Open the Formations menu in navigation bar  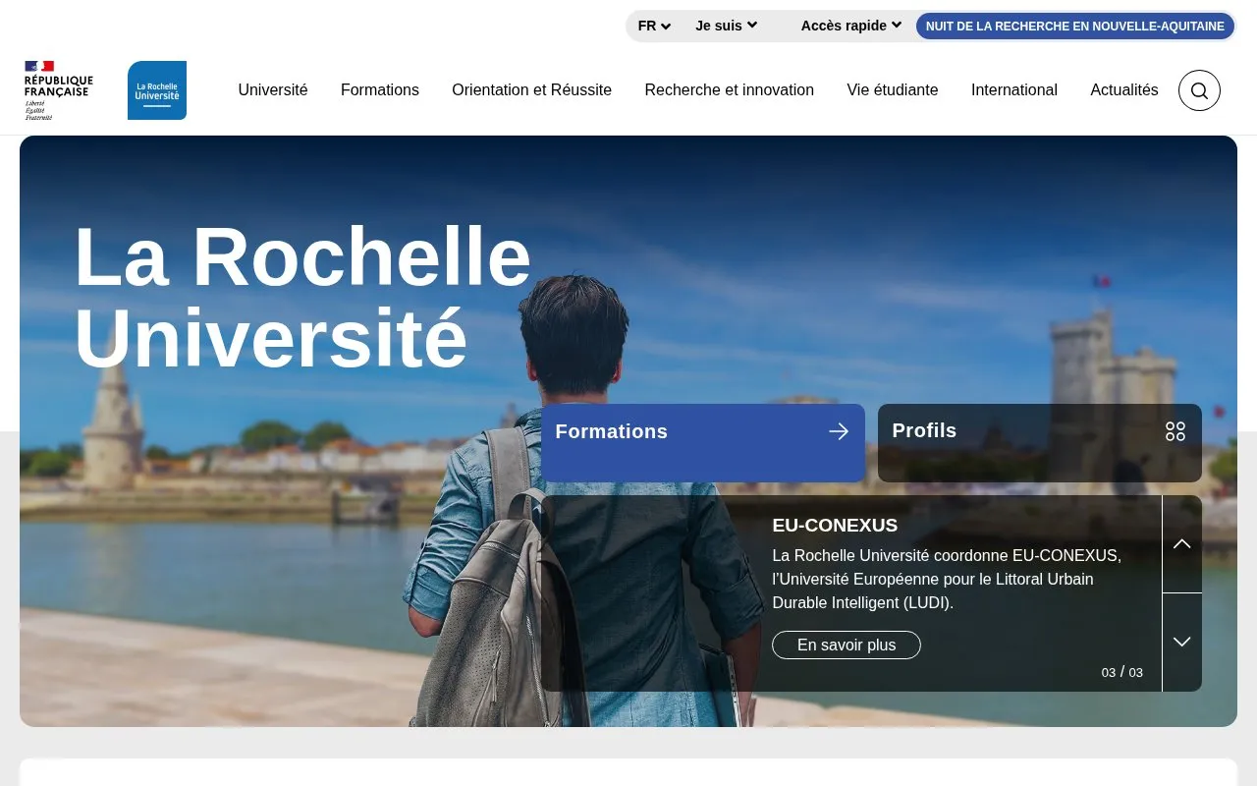point(380,90)
